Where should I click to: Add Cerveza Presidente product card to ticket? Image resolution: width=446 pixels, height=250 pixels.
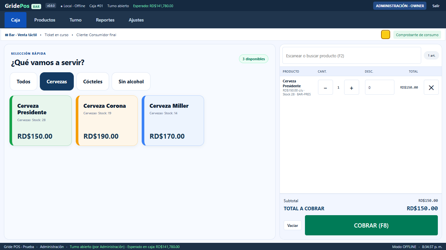coord(41,120)
